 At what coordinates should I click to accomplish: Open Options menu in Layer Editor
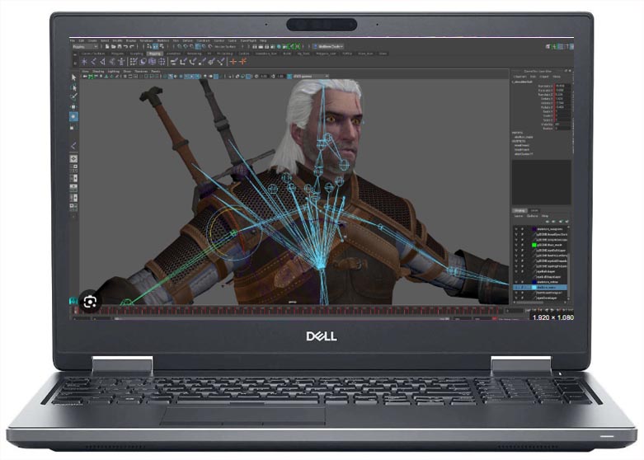point(533,216)
